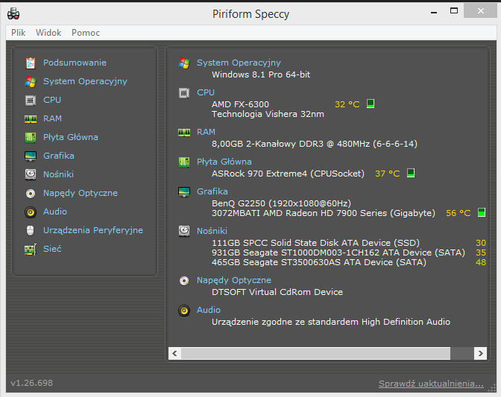Viewport: 501px width, 397px height.
Task: Click the Grafika monitor icon in sidebar
Action: (31, 156)
